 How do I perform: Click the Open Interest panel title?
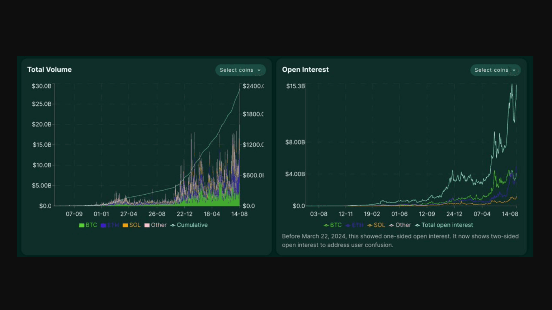coord(305,70)
